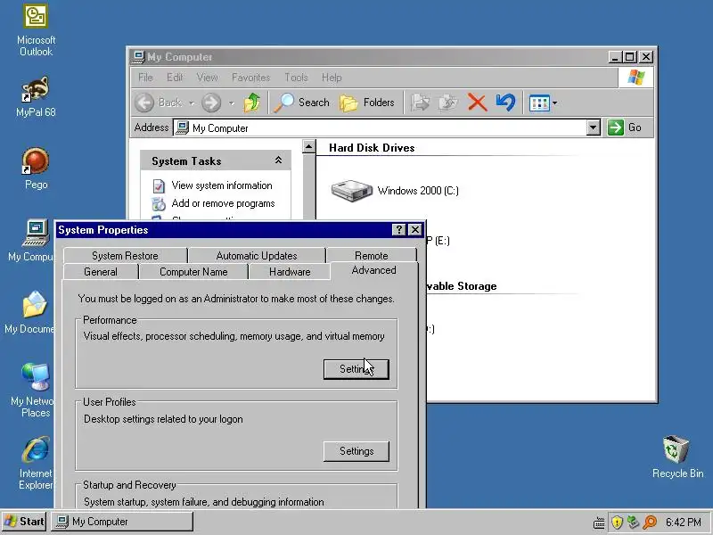Collapse the System Tasks panel
The height and width of the screenshot is (535, 713).
pyautogui.click(x=278, y=160)
